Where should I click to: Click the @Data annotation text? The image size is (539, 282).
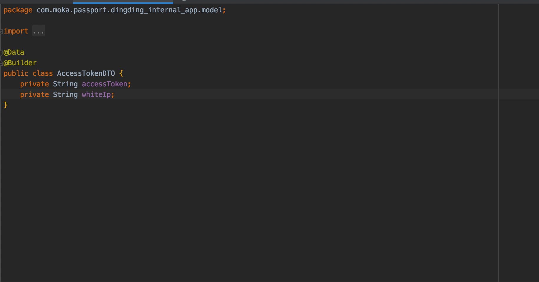[x=14, y=52]
